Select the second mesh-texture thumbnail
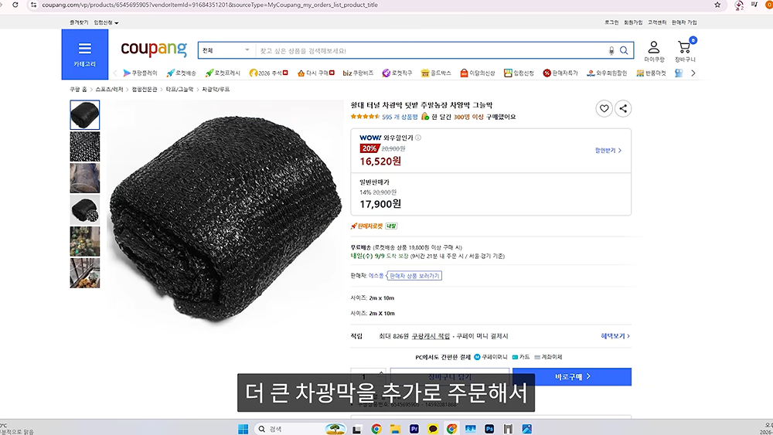This screenshot has height=435, width=773. (x=85, y=146)
